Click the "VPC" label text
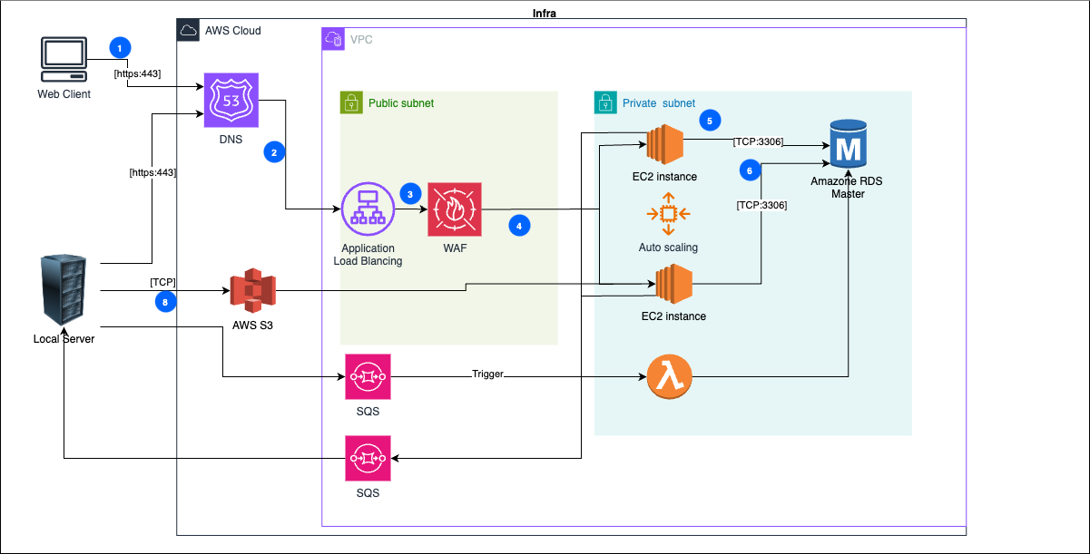The width and height of the screenshot is (1090, 554). click(x=361, y=40)
